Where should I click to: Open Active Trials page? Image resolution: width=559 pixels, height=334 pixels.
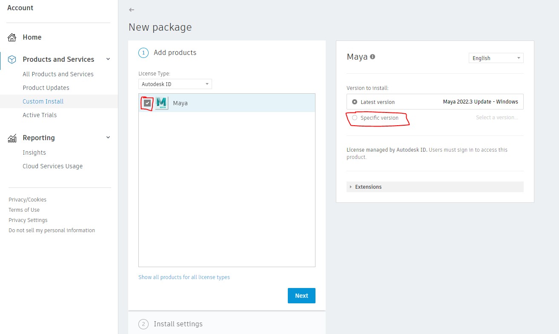point(40,115)
